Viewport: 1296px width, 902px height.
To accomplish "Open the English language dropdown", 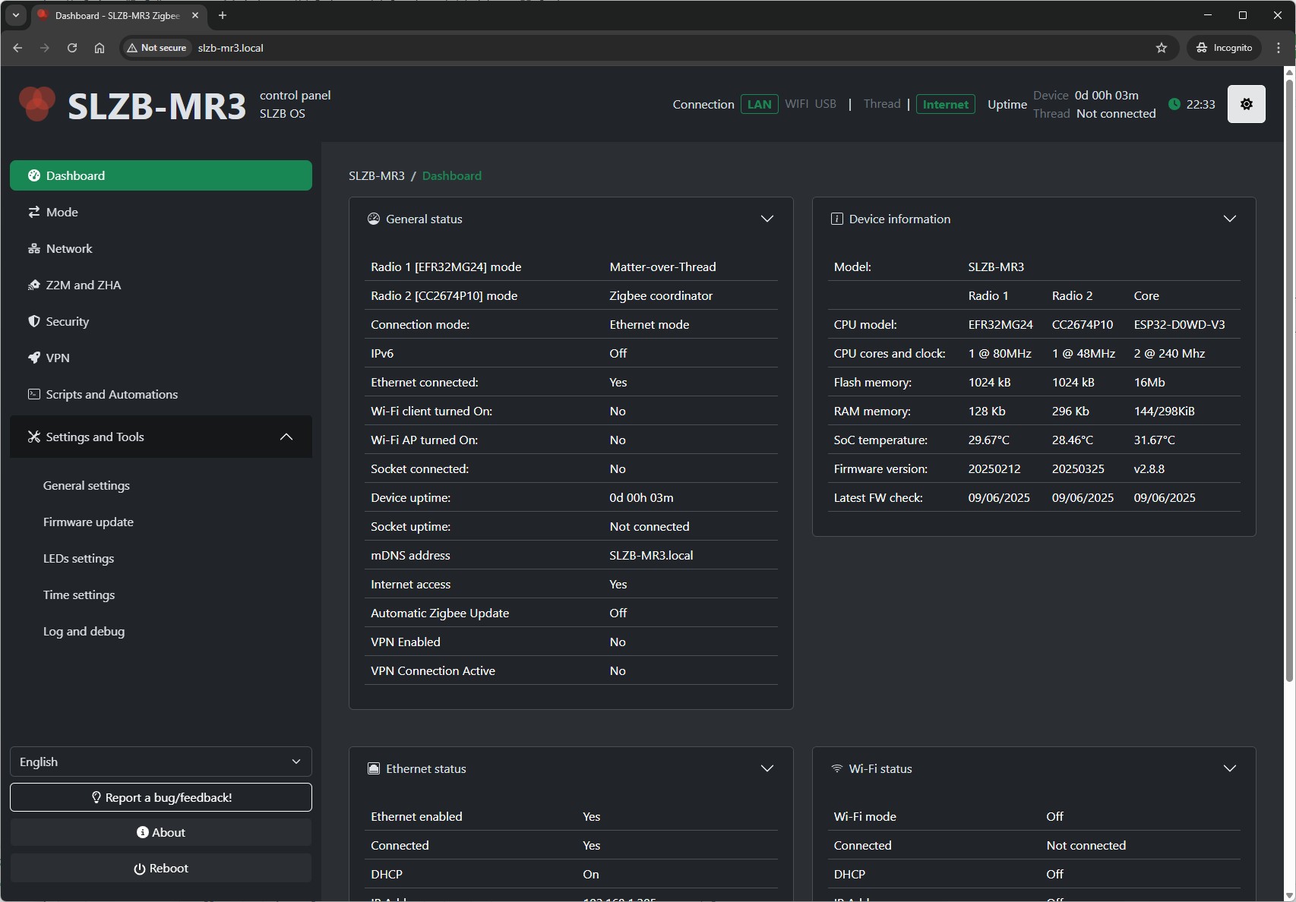I will (160, 762).
